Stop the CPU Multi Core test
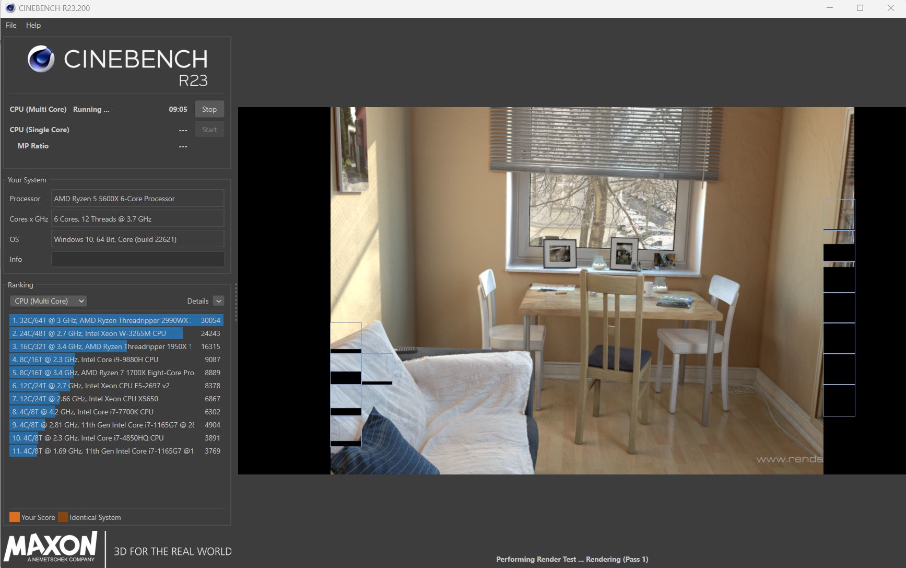The height and width of the screenshot is (568, 906). [209, 109]
